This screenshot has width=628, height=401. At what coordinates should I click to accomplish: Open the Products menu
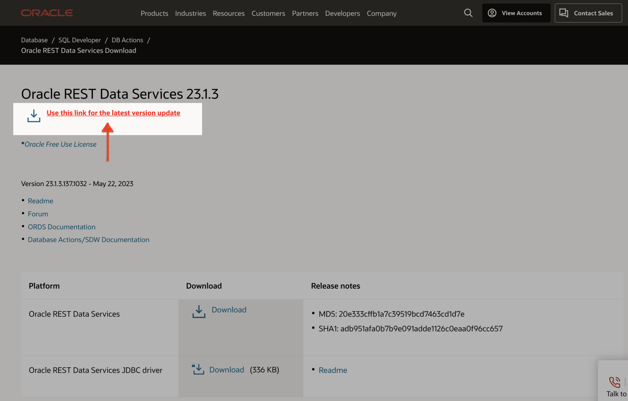(154, 13)
